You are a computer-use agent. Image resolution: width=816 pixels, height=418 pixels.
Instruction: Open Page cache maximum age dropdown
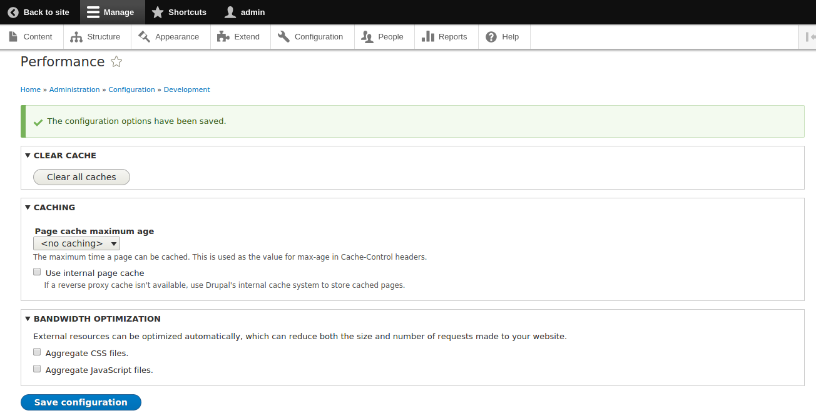click(76, 243)
